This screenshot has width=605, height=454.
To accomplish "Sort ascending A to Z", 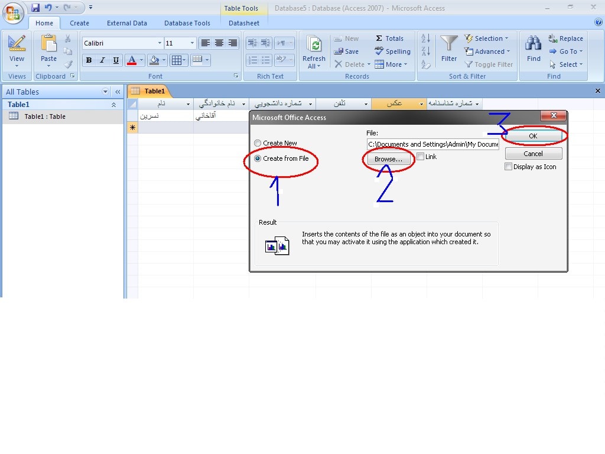I will [x=425, y=38].
